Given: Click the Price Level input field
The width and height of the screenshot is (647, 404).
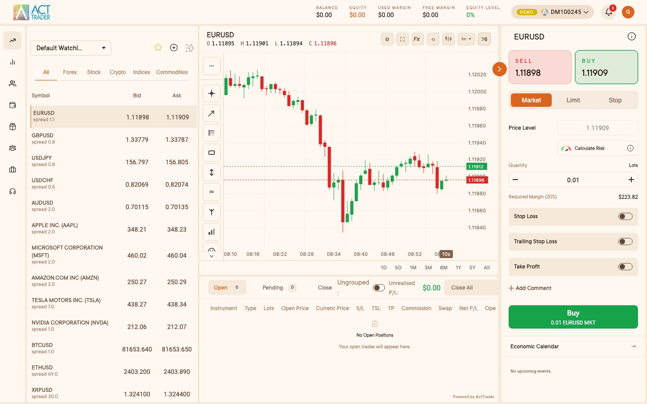Looking at the screenshot, I should (x=598, y=128).
